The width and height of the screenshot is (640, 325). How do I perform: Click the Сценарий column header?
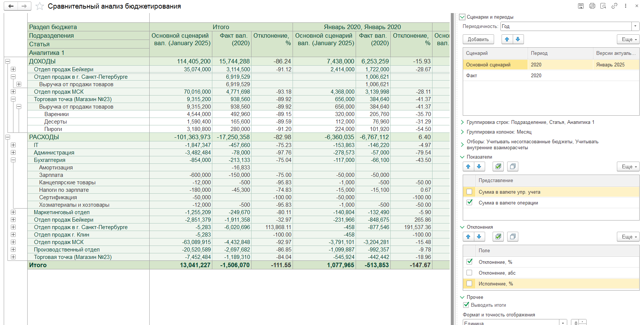click(495, 53)
